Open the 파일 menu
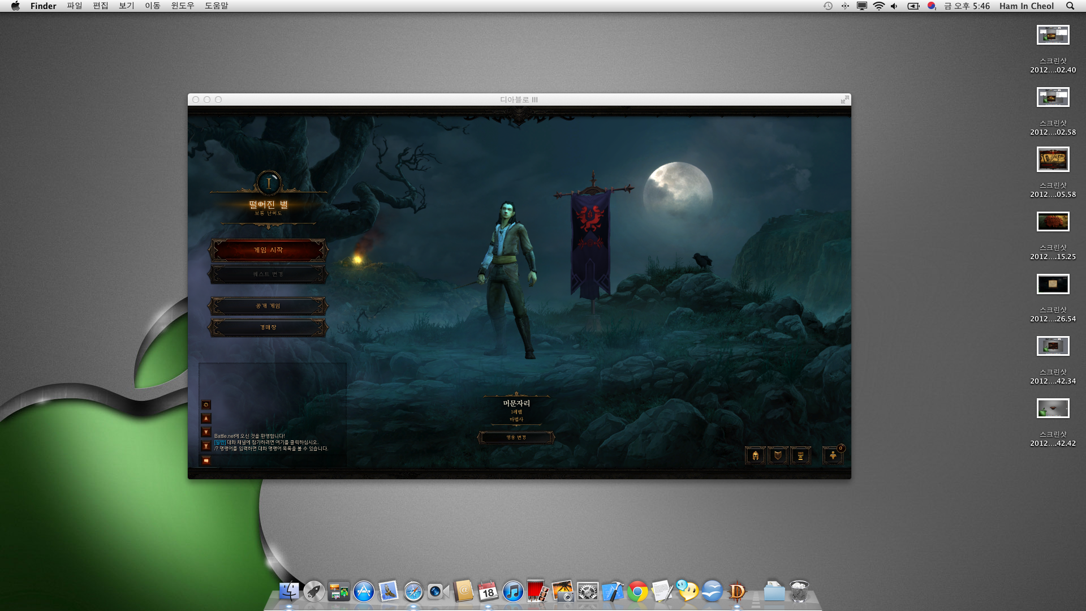Image resolution: width=1086 pixels, height=611 pixels. pos(74,6)
